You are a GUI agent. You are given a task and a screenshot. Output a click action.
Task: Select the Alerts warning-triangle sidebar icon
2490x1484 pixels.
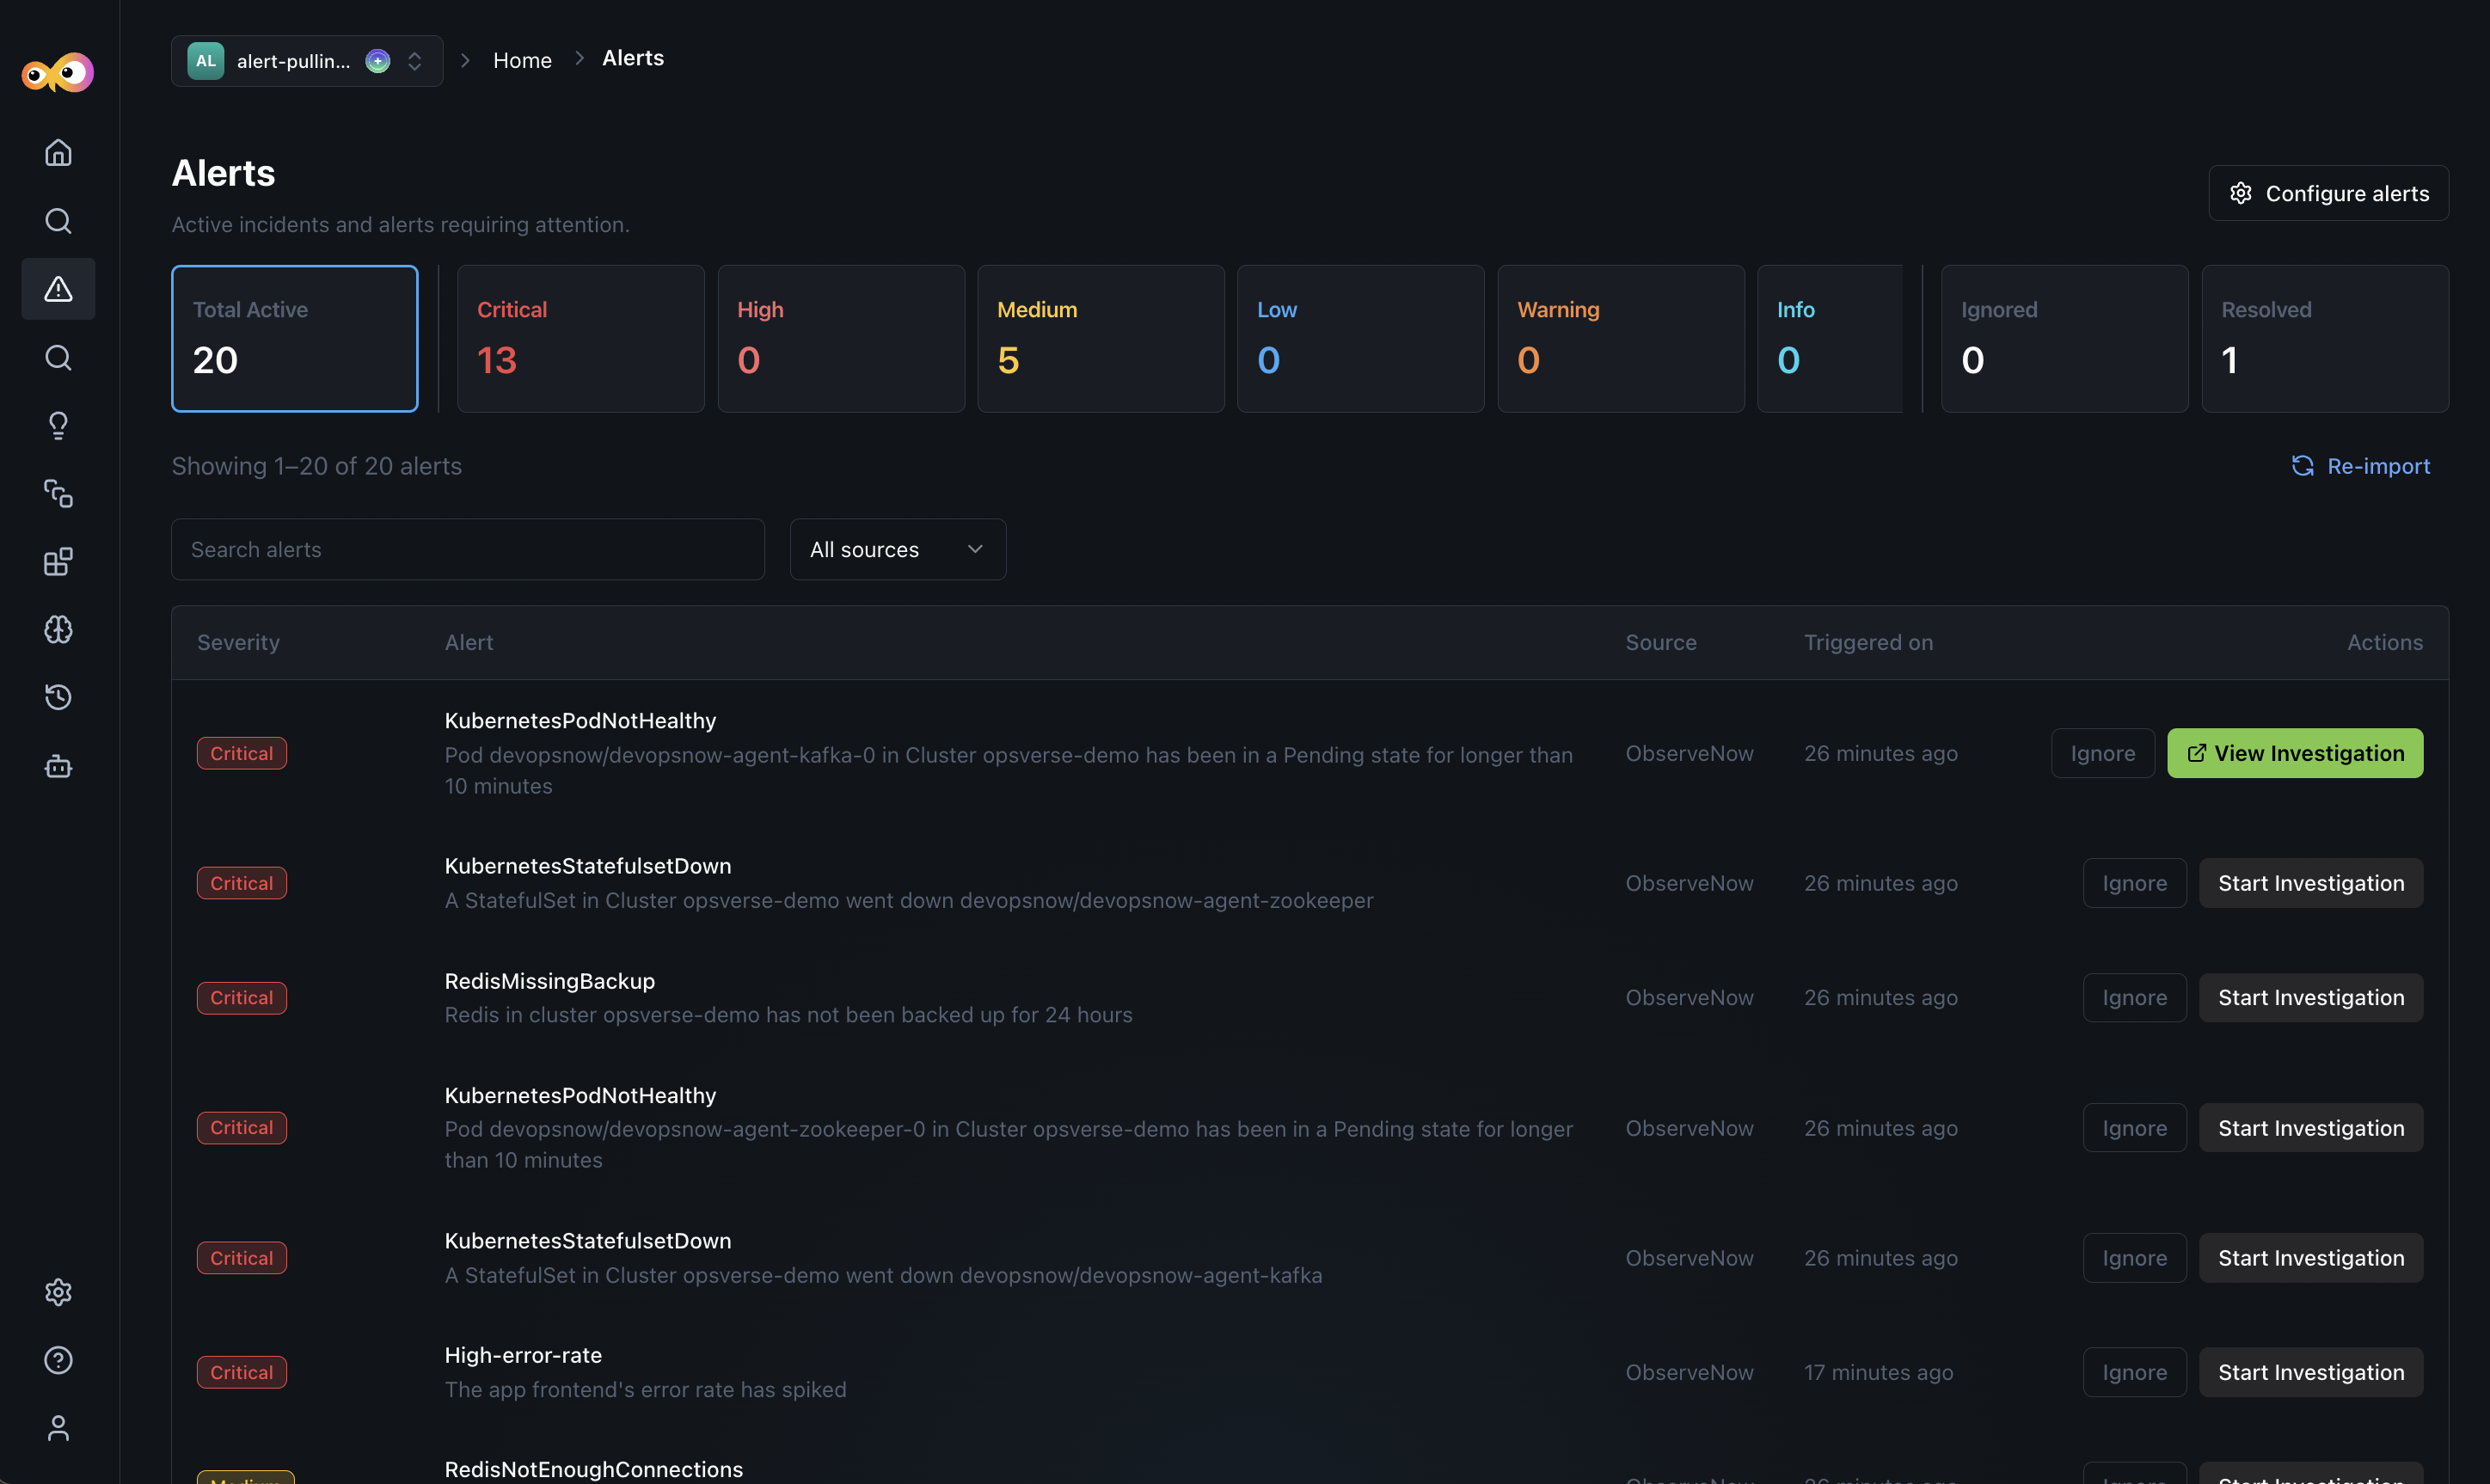[58, 289]
